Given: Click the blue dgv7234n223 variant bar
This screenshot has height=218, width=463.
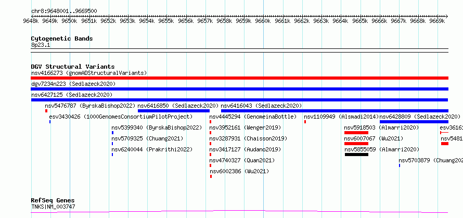Looking at the screenshot, I should pos(239,89).
